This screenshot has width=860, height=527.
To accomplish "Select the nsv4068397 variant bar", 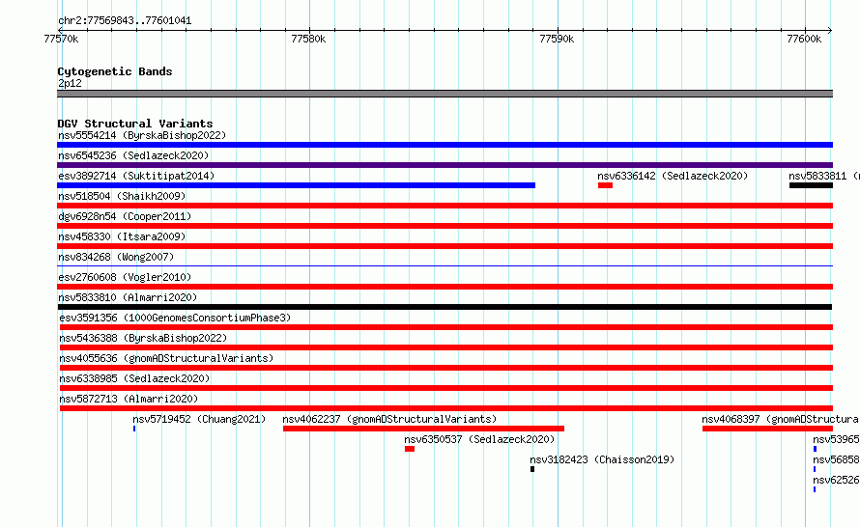I will pyautogui.click(x=768, y=429).
